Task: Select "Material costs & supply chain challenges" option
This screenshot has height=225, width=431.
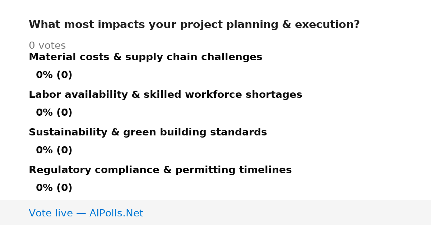Action: pos(145,57)
